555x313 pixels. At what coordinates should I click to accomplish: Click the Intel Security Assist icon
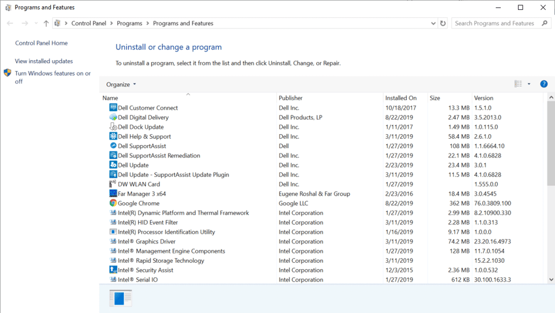[113, 270]
